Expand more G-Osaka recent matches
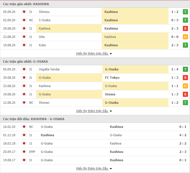This screenshot has height=173, width=190. pyautogui.click(x=94, y=111)
